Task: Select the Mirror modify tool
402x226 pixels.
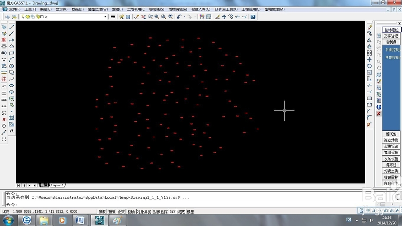Action: [x=369, y=40]
